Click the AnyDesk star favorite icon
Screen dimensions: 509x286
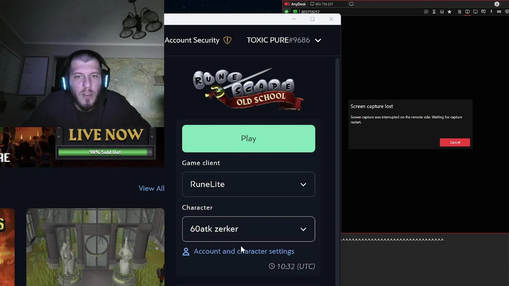449,12
